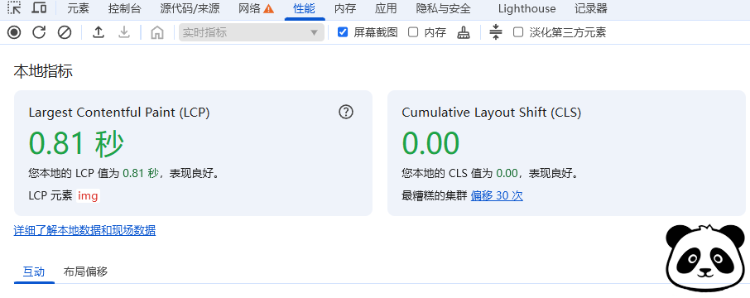This screenshot has height=298, width=750.
Task: Click the large 0.81 秒 LCP value
Action: (76, 143)
